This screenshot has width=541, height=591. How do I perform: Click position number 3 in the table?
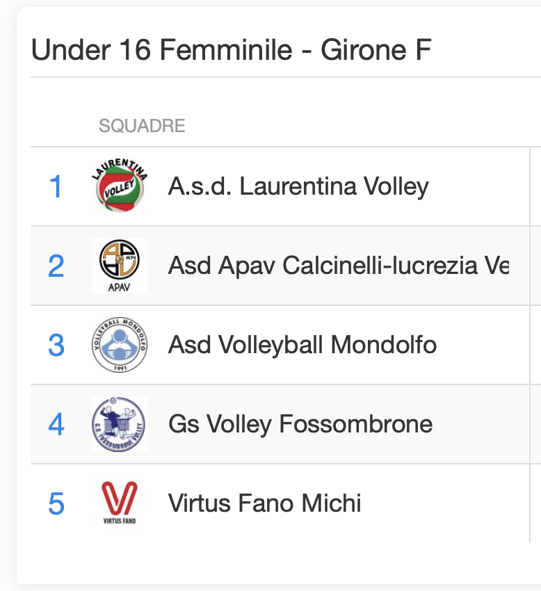pyautogui.click(x=56, y=345)
